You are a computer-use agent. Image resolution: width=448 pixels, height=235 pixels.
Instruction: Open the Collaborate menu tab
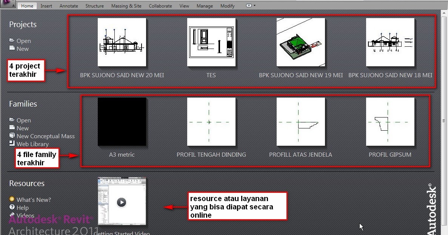pos(160,6)
